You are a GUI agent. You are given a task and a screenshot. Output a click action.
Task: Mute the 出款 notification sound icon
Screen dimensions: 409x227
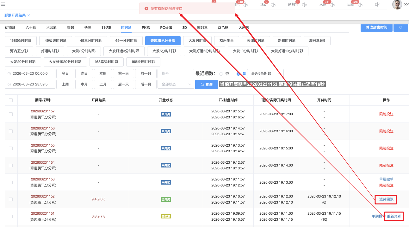(x=359, y=5)
